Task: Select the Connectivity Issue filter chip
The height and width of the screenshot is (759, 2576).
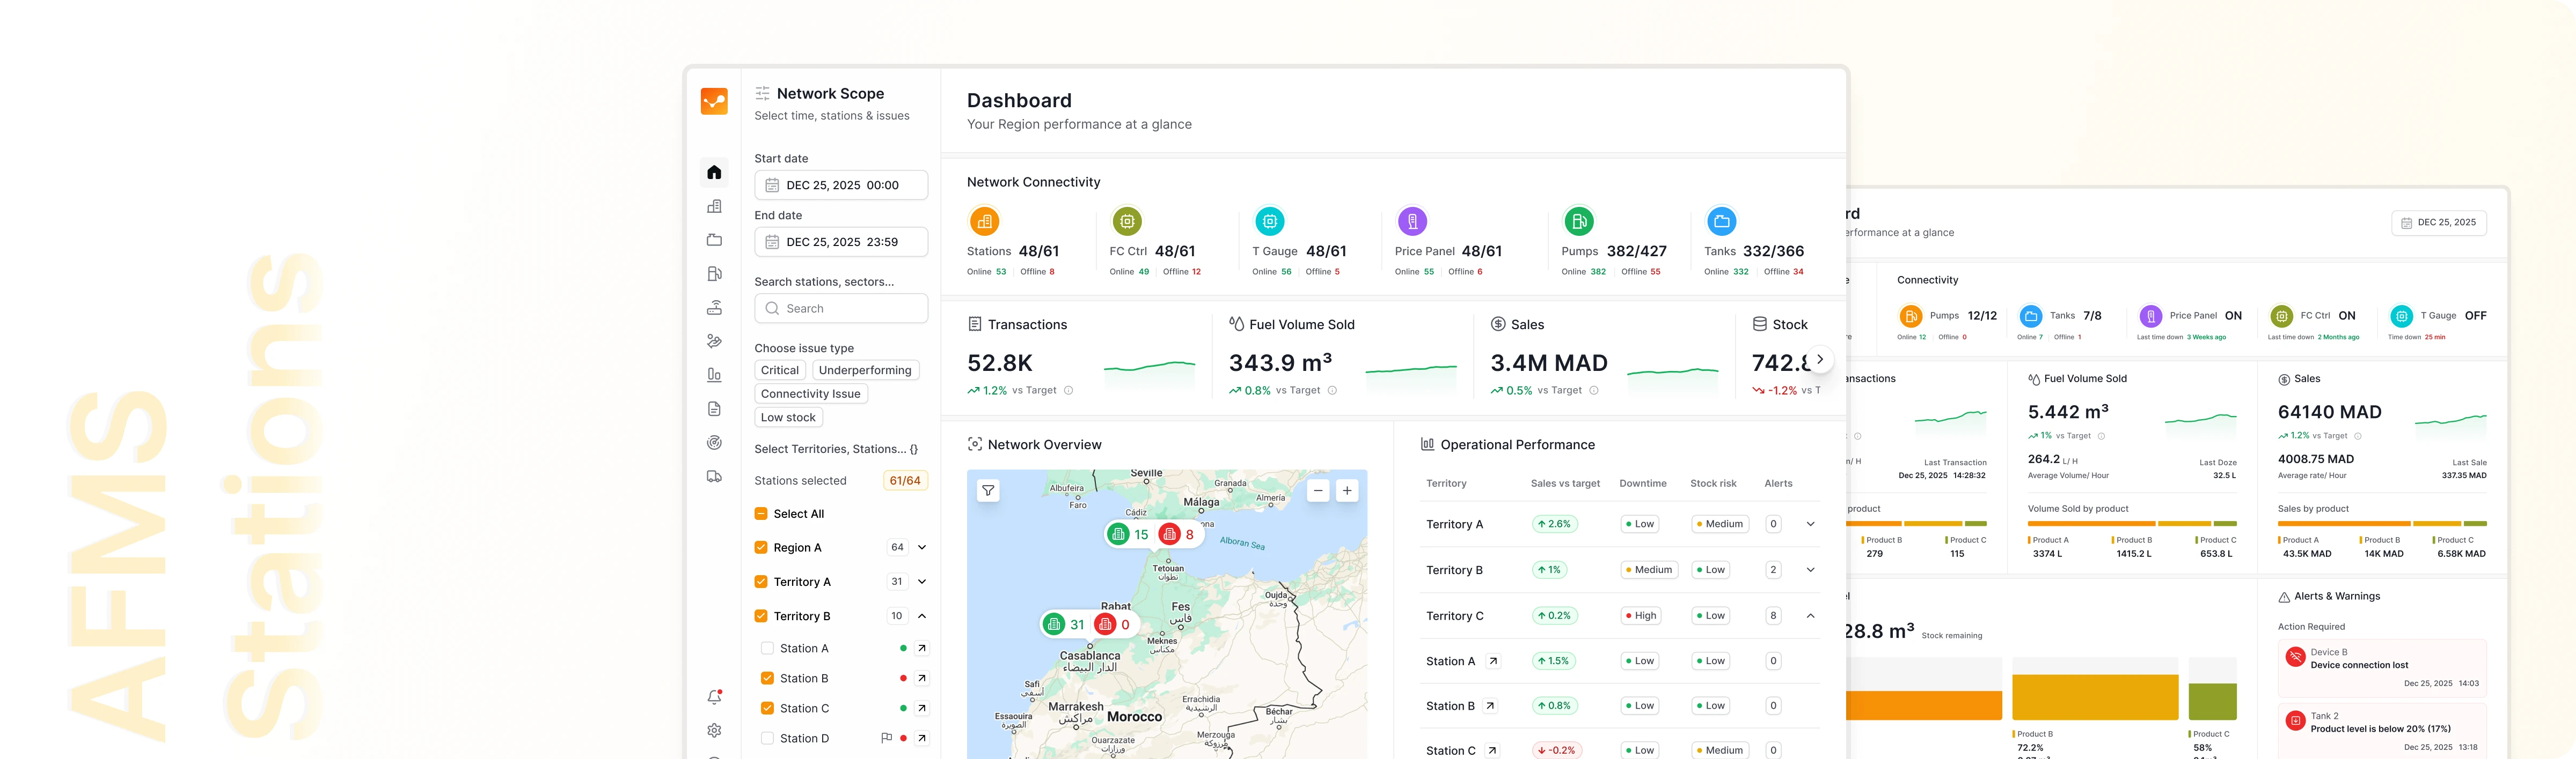Action: (x=810, y=395)
